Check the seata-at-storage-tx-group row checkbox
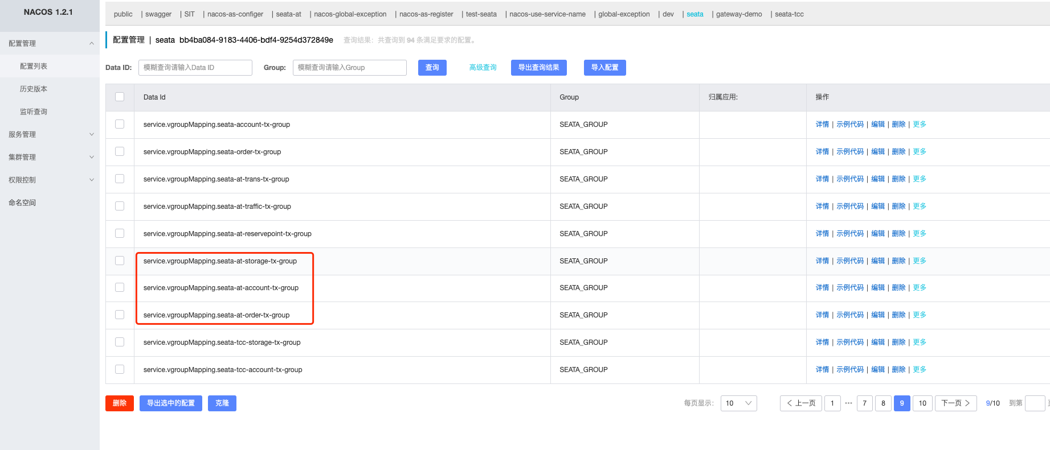Image resolution: width=1050 pixels, height=450 pixels. click(120, 261)
